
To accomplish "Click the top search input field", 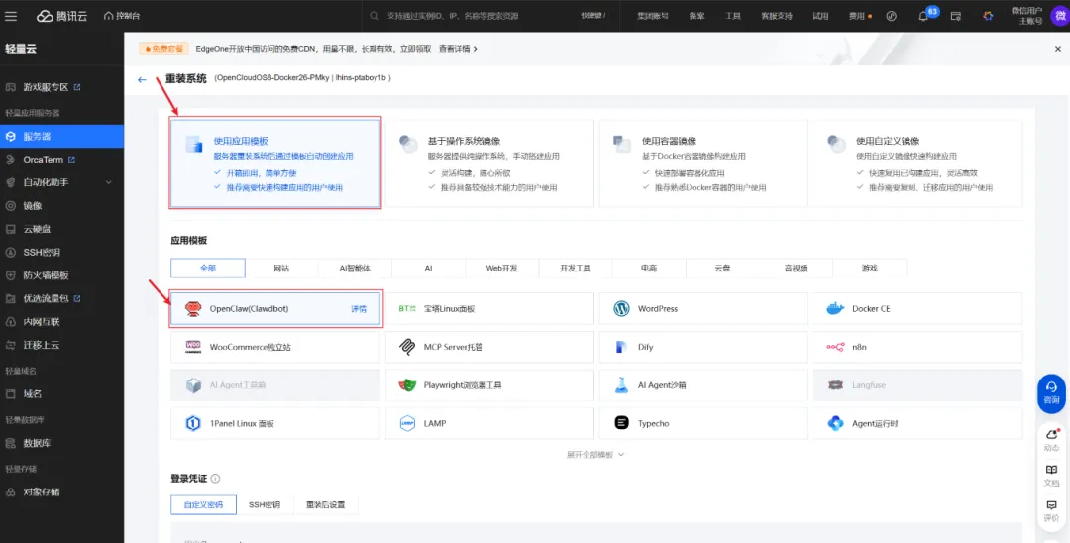I will click(471, 16).
